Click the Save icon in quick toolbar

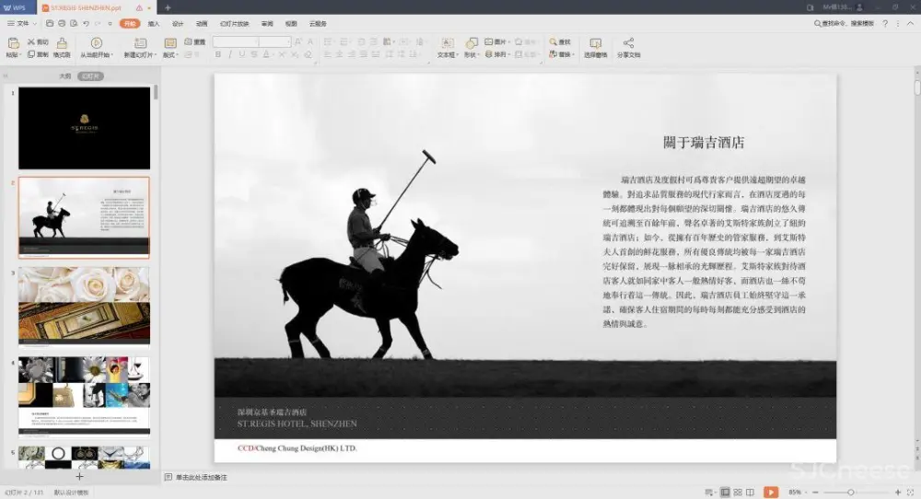(50, 24)
